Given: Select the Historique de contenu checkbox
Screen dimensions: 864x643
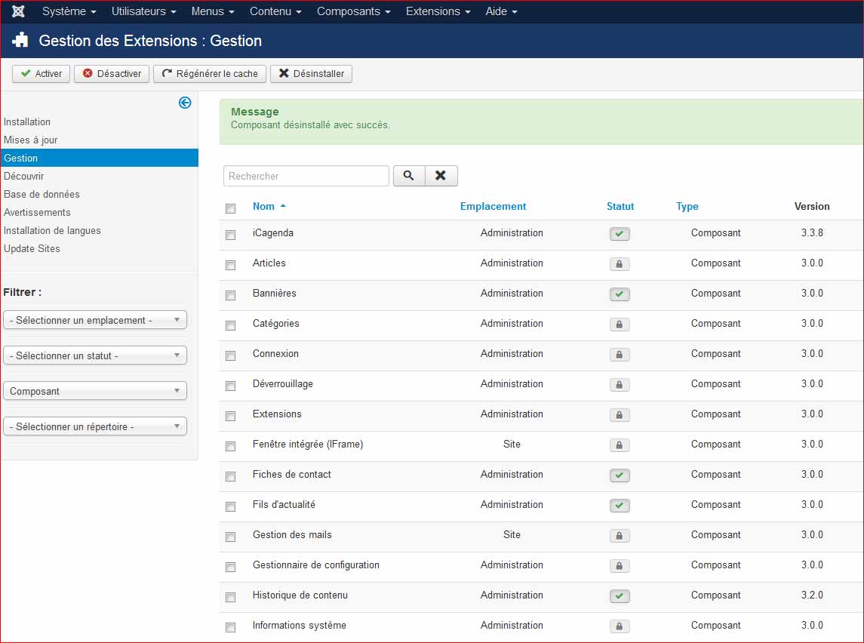Looking at the screenshot, I should (231, 597).
